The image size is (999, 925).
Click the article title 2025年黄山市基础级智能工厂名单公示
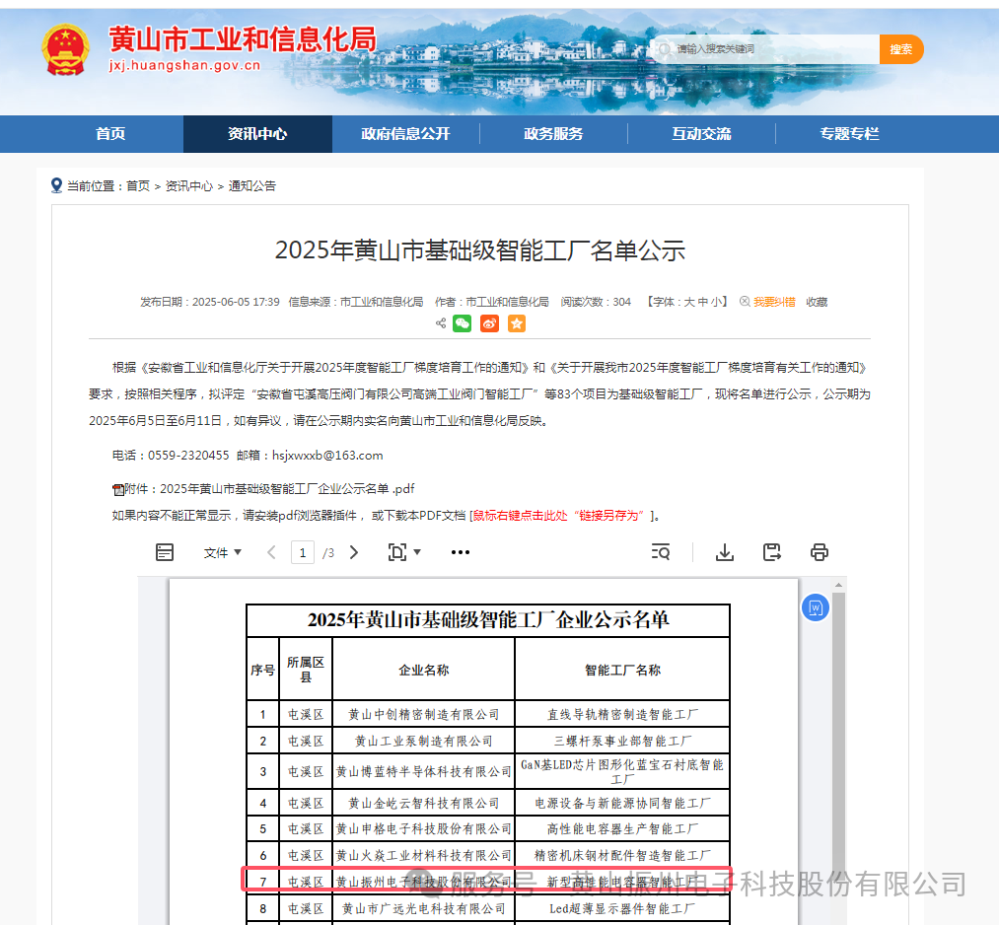point(479,250)
